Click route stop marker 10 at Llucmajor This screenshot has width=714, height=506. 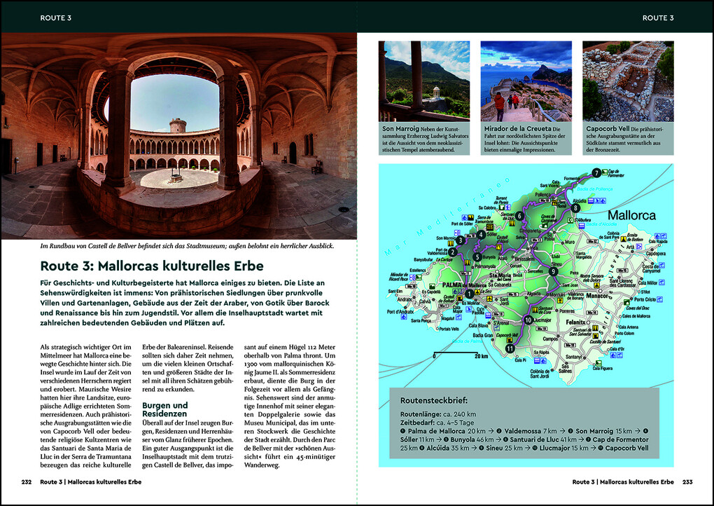pos(528,320)
